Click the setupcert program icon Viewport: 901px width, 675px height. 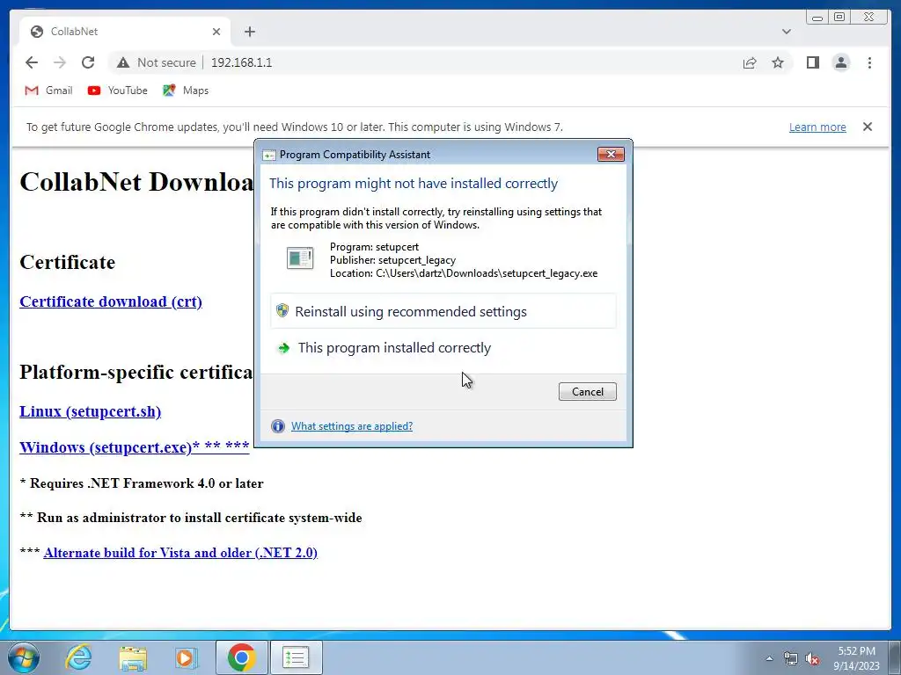(x=300, y=258)
